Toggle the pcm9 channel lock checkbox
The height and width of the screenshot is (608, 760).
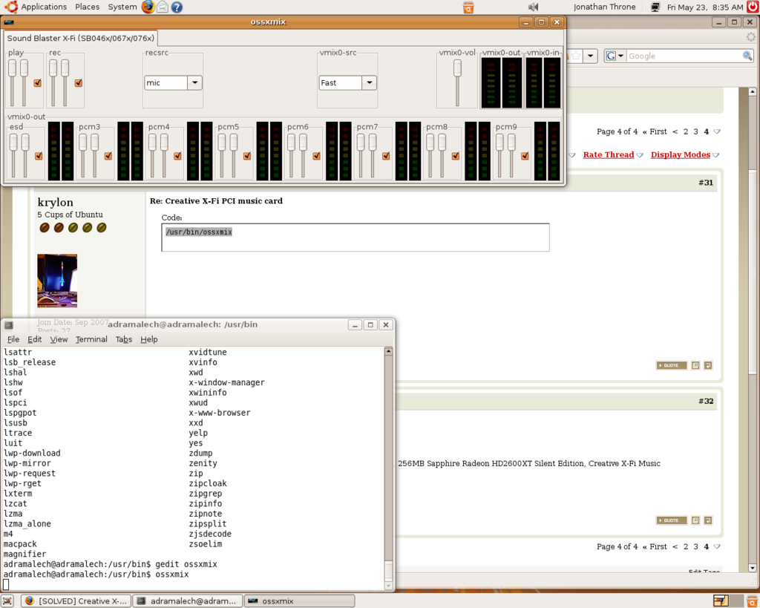pyautogui.click(x=525, y=156)
